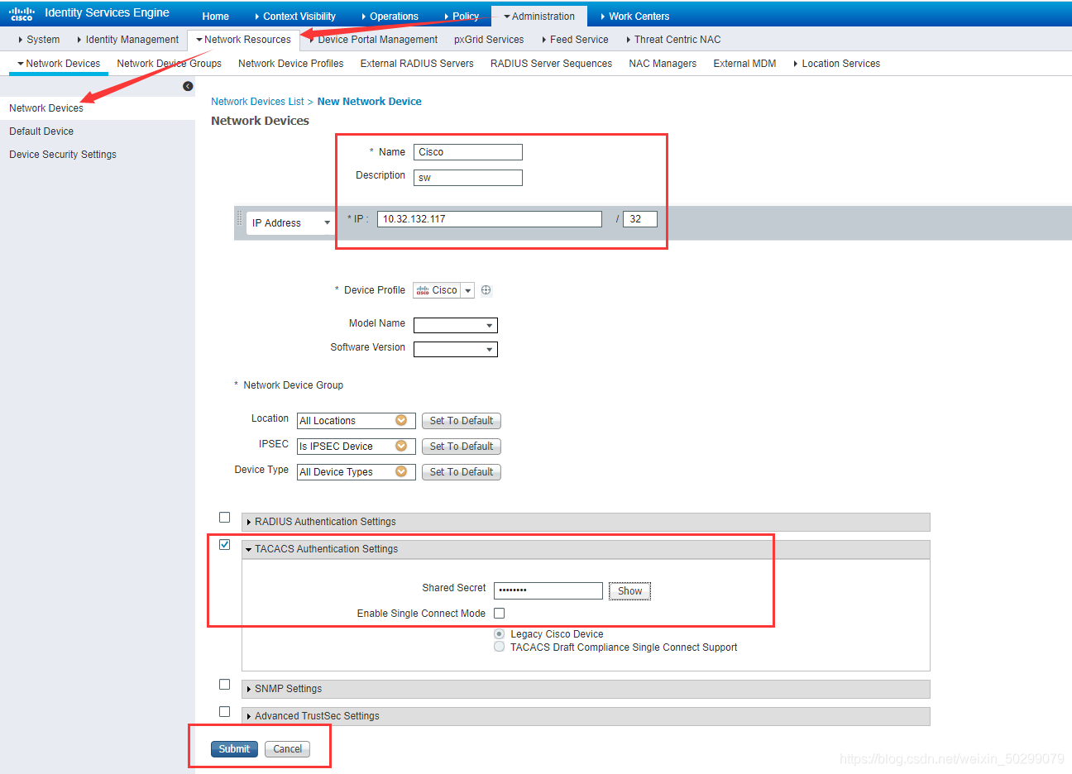Switch to External RADIUS Servers tab

(417, 64)
